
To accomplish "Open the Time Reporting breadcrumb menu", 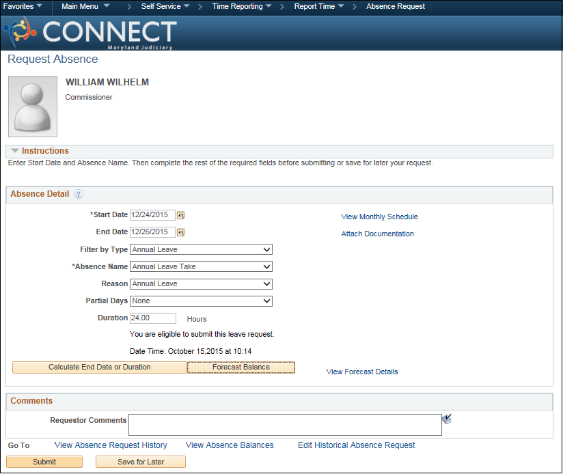I will pos(242,6).
